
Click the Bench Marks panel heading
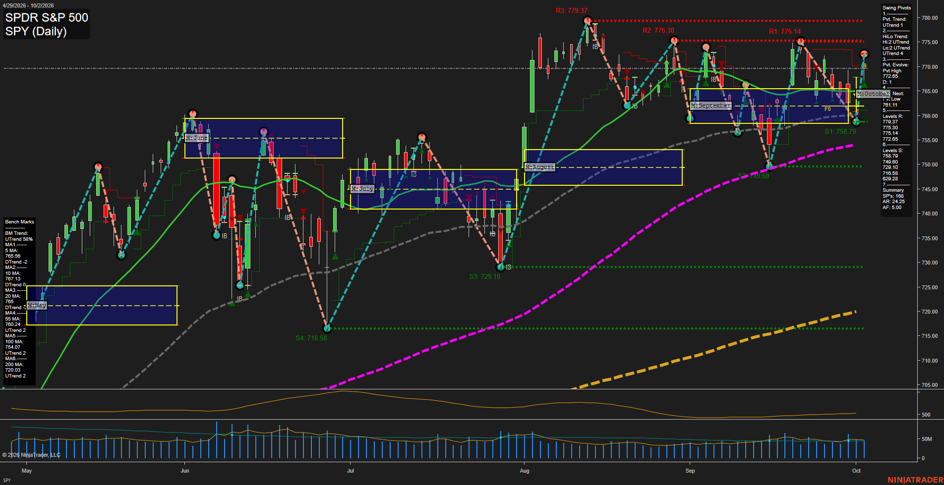point(20,222)
